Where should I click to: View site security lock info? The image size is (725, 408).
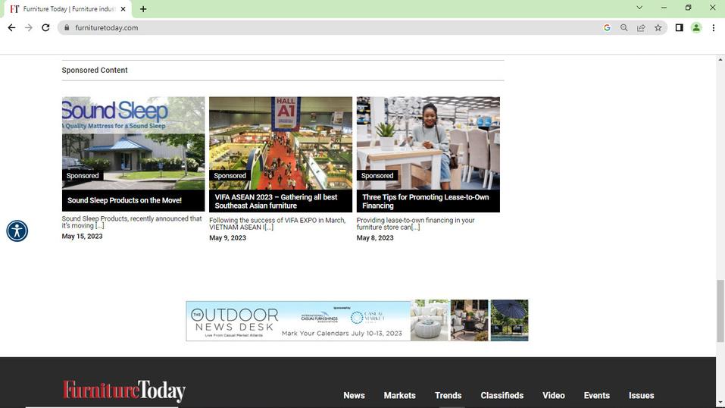pos(67,28)
